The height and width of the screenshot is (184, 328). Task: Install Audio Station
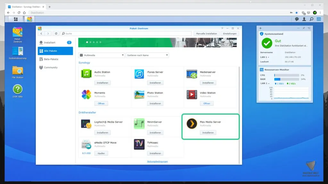coord(102,83)
